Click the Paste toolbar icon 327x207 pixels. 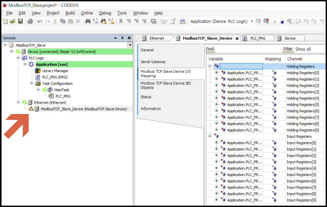(70, 21)
